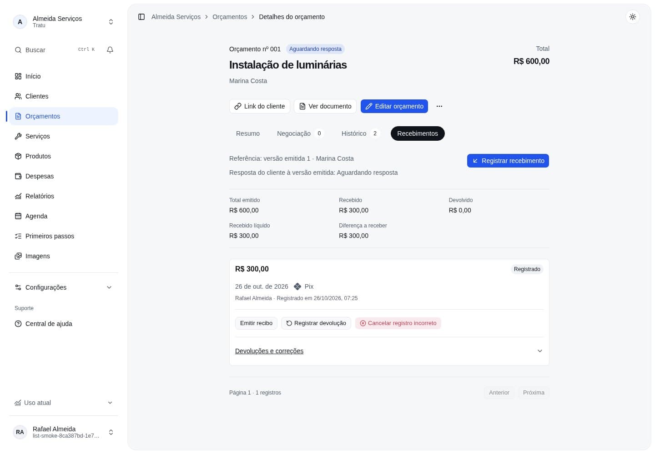The height and width of the screenshot is (454, 655).
Task: Click the RA user avatar
Action: 20,432
